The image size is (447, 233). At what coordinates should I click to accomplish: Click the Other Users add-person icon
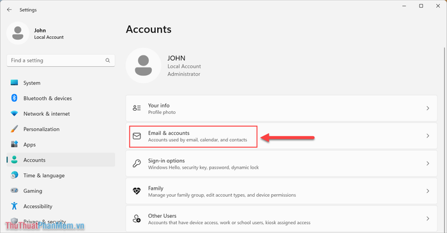(137, 218)
